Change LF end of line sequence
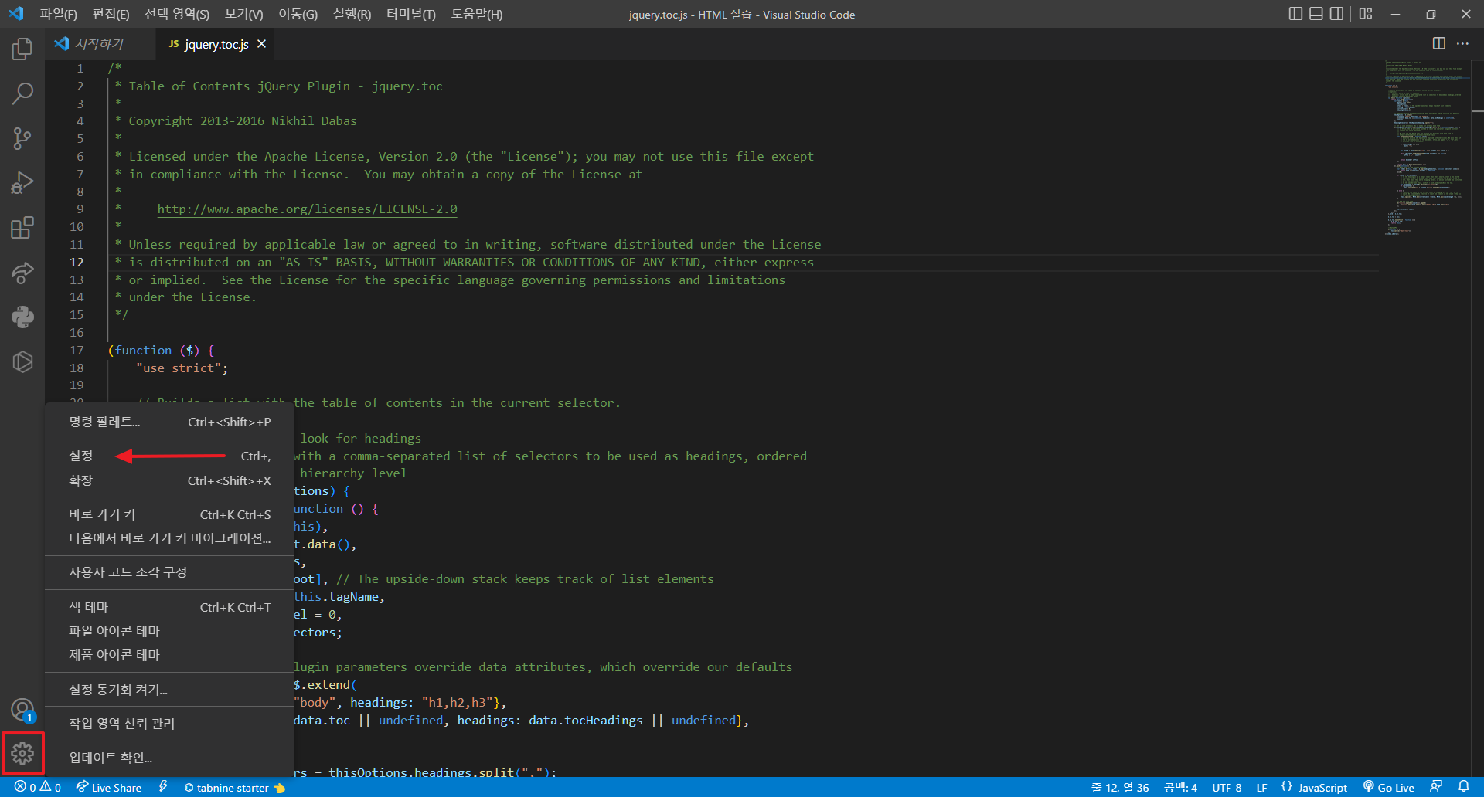The height and width of the screenshot is (797, 1484). point(1261,787)
